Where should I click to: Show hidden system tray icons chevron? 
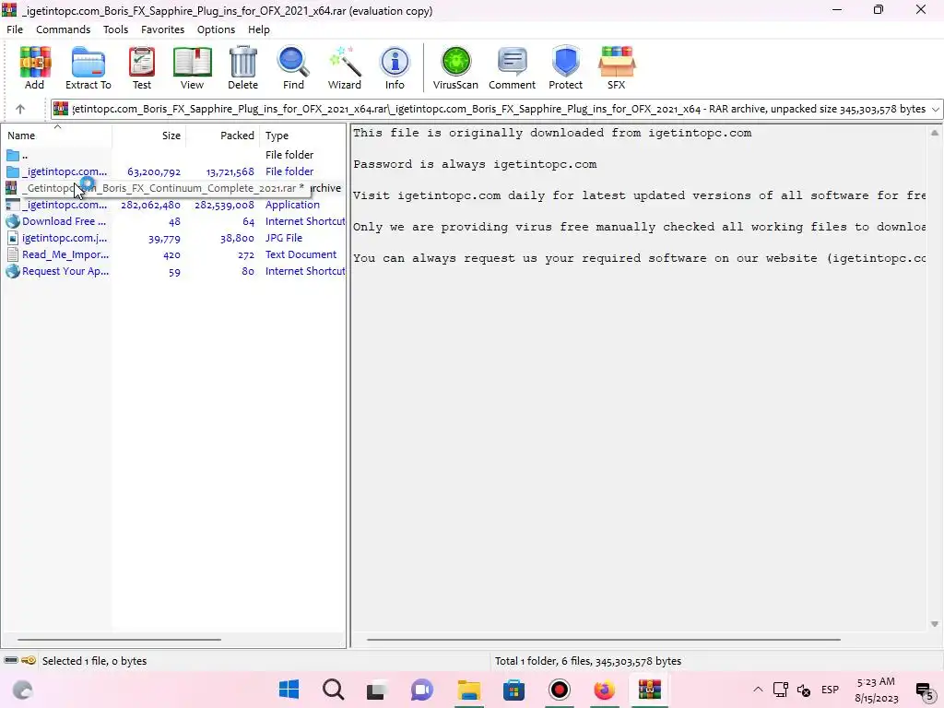click(758, 690)
